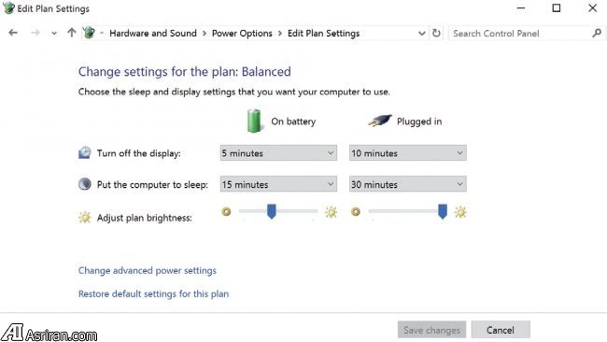The width and height of the screenshot is (607, 342).
Task: Navigate to Power Options breadcrumb
Action: pyautogui.click(x=242, y=34)
